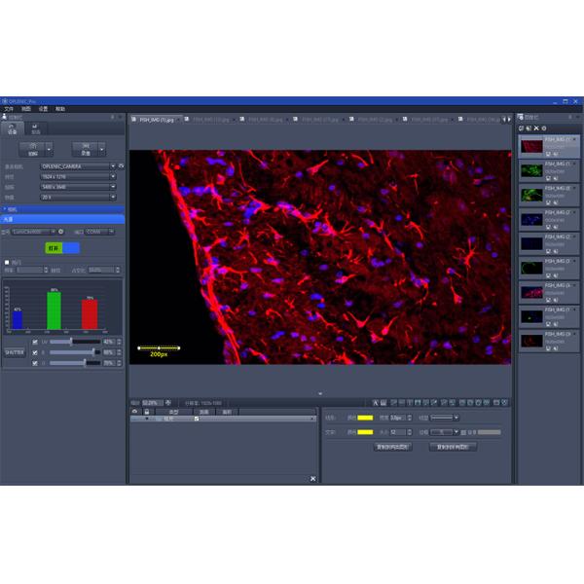This screenshot has height=584, width=584.
Task: Open the first menu in the menu bar
Action: point(8,109)
